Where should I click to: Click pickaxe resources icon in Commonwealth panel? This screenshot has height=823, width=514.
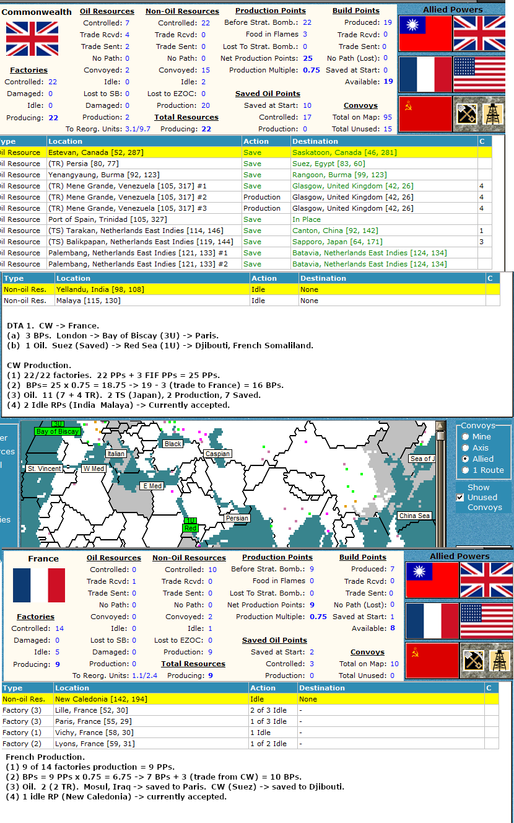point(466,114)
